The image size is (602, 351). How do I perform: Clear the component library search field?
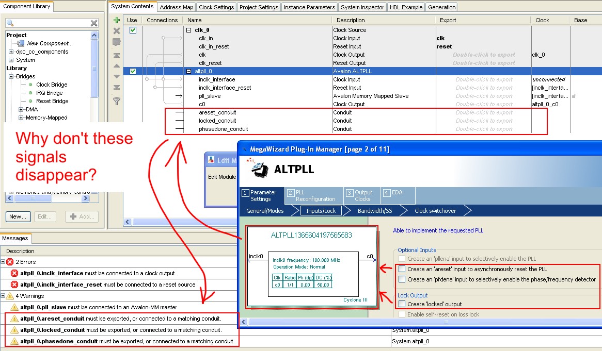click(93, 23)
